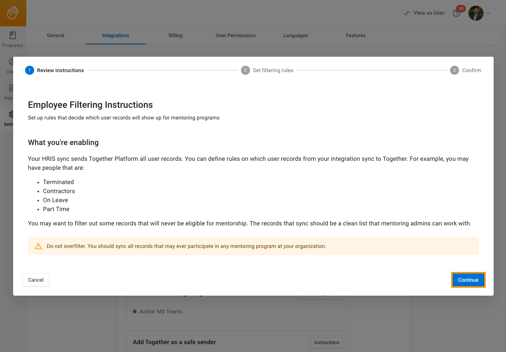Screen dimensions: 506x352
Task: Cancel the employee filtering dialog
Action: pyautogui.click(x=36, y=280)
